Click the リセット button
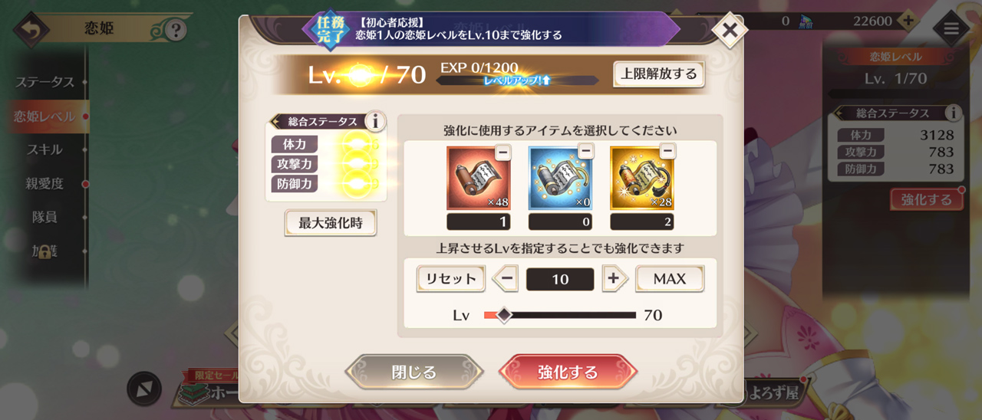 [x=451, y=279]
